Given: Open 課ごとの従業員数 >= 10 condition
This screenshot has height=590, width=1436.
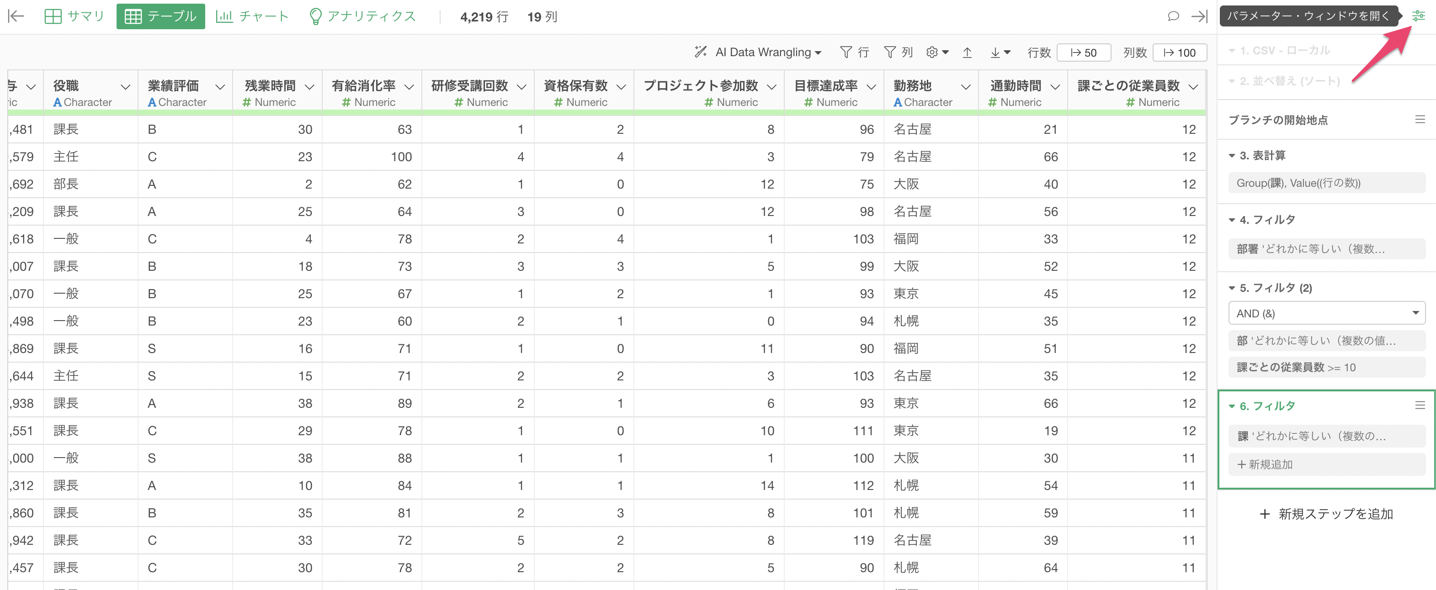Looking at the screenshot, I should [x=1327, y=367].
